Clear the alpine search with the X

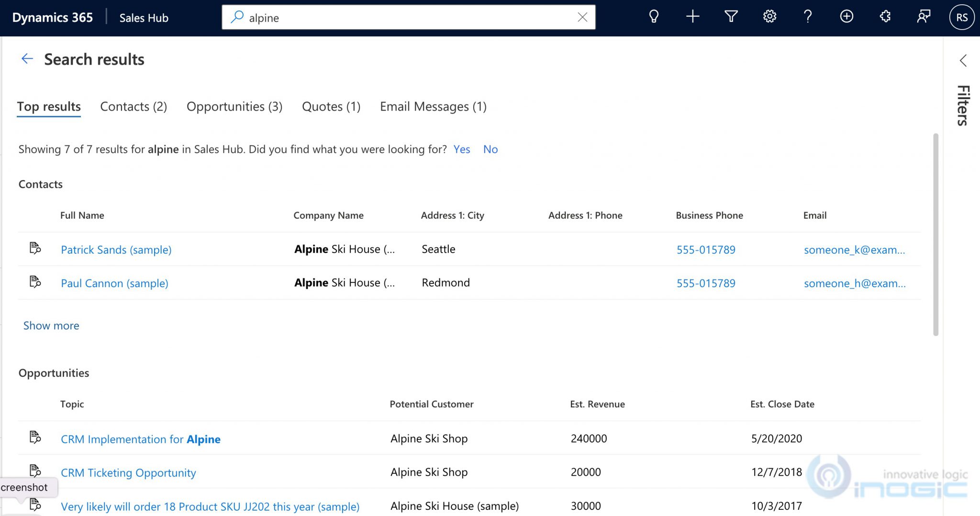(x=582, y=17)
